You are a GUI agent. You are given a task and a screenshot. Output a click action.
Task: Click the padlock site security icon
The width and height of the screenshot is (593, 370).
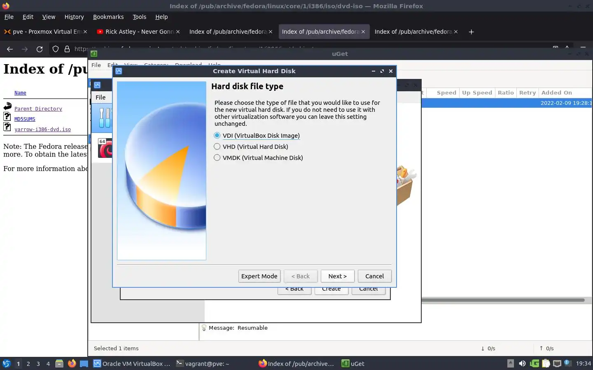[x=67, y=49]
